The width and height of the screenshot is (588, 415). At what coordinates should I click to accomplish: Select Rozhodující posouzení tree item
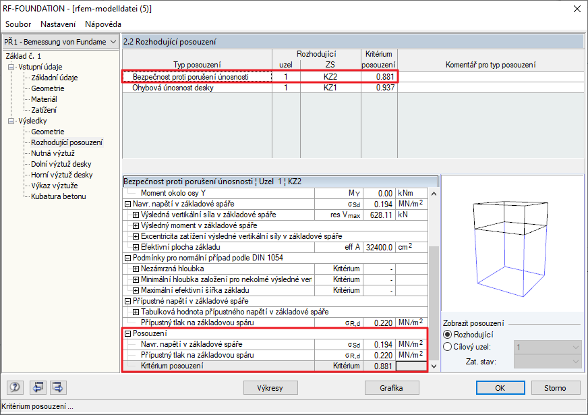click(x=67, y=142)
